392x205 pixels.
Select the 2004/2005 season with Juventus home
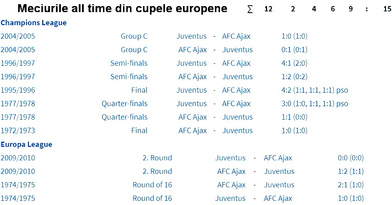[x=18, y=36]
